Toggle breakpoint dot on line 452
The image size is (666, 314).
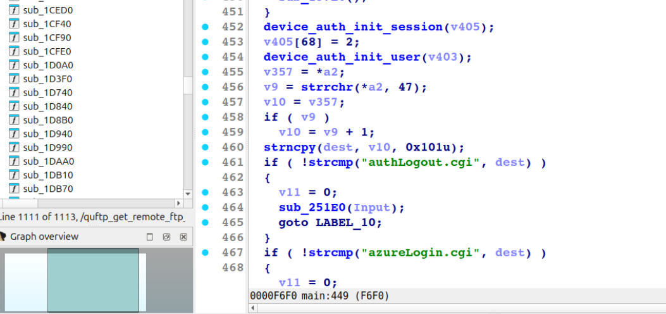pos(204,27)
